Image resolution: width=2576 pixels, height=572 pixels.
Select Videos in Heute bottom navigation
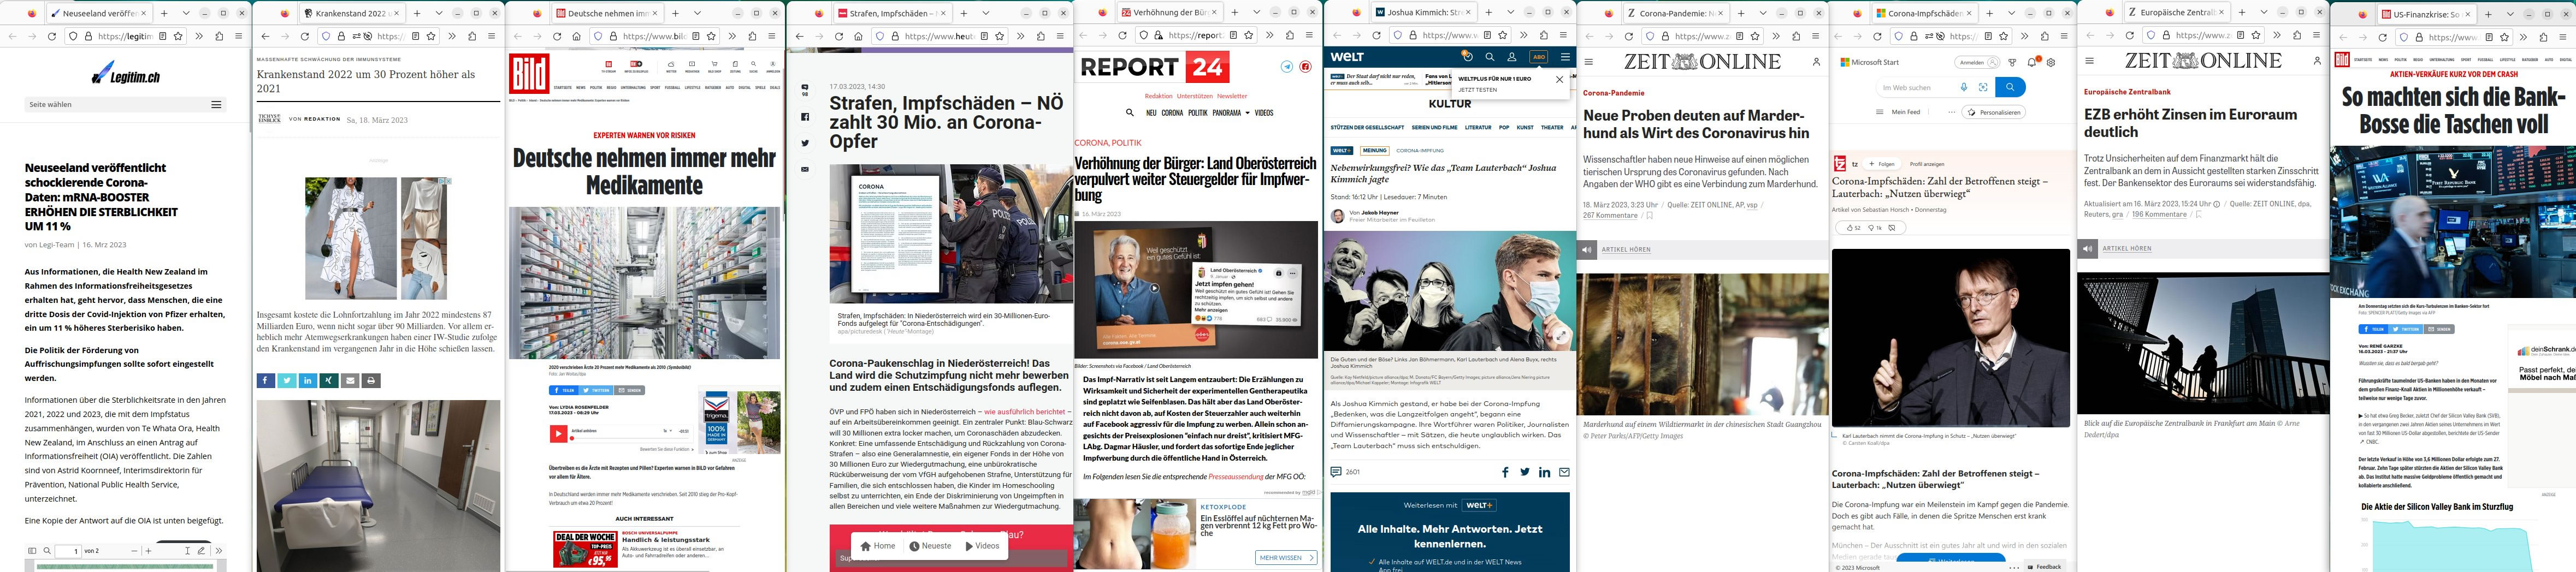[x=982, y=546]
